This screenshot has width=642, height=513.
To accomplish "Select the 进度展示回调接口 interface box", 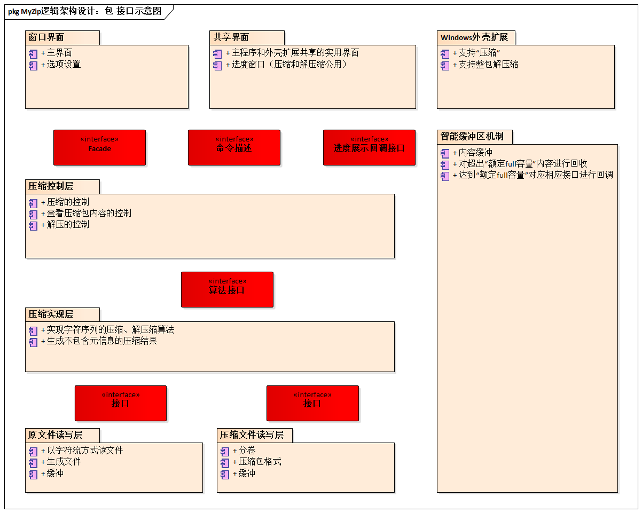I will coord(369,147).
